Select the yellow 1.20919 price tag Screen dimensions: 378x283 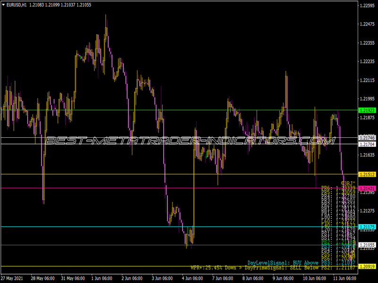click(x=367, y=266)
